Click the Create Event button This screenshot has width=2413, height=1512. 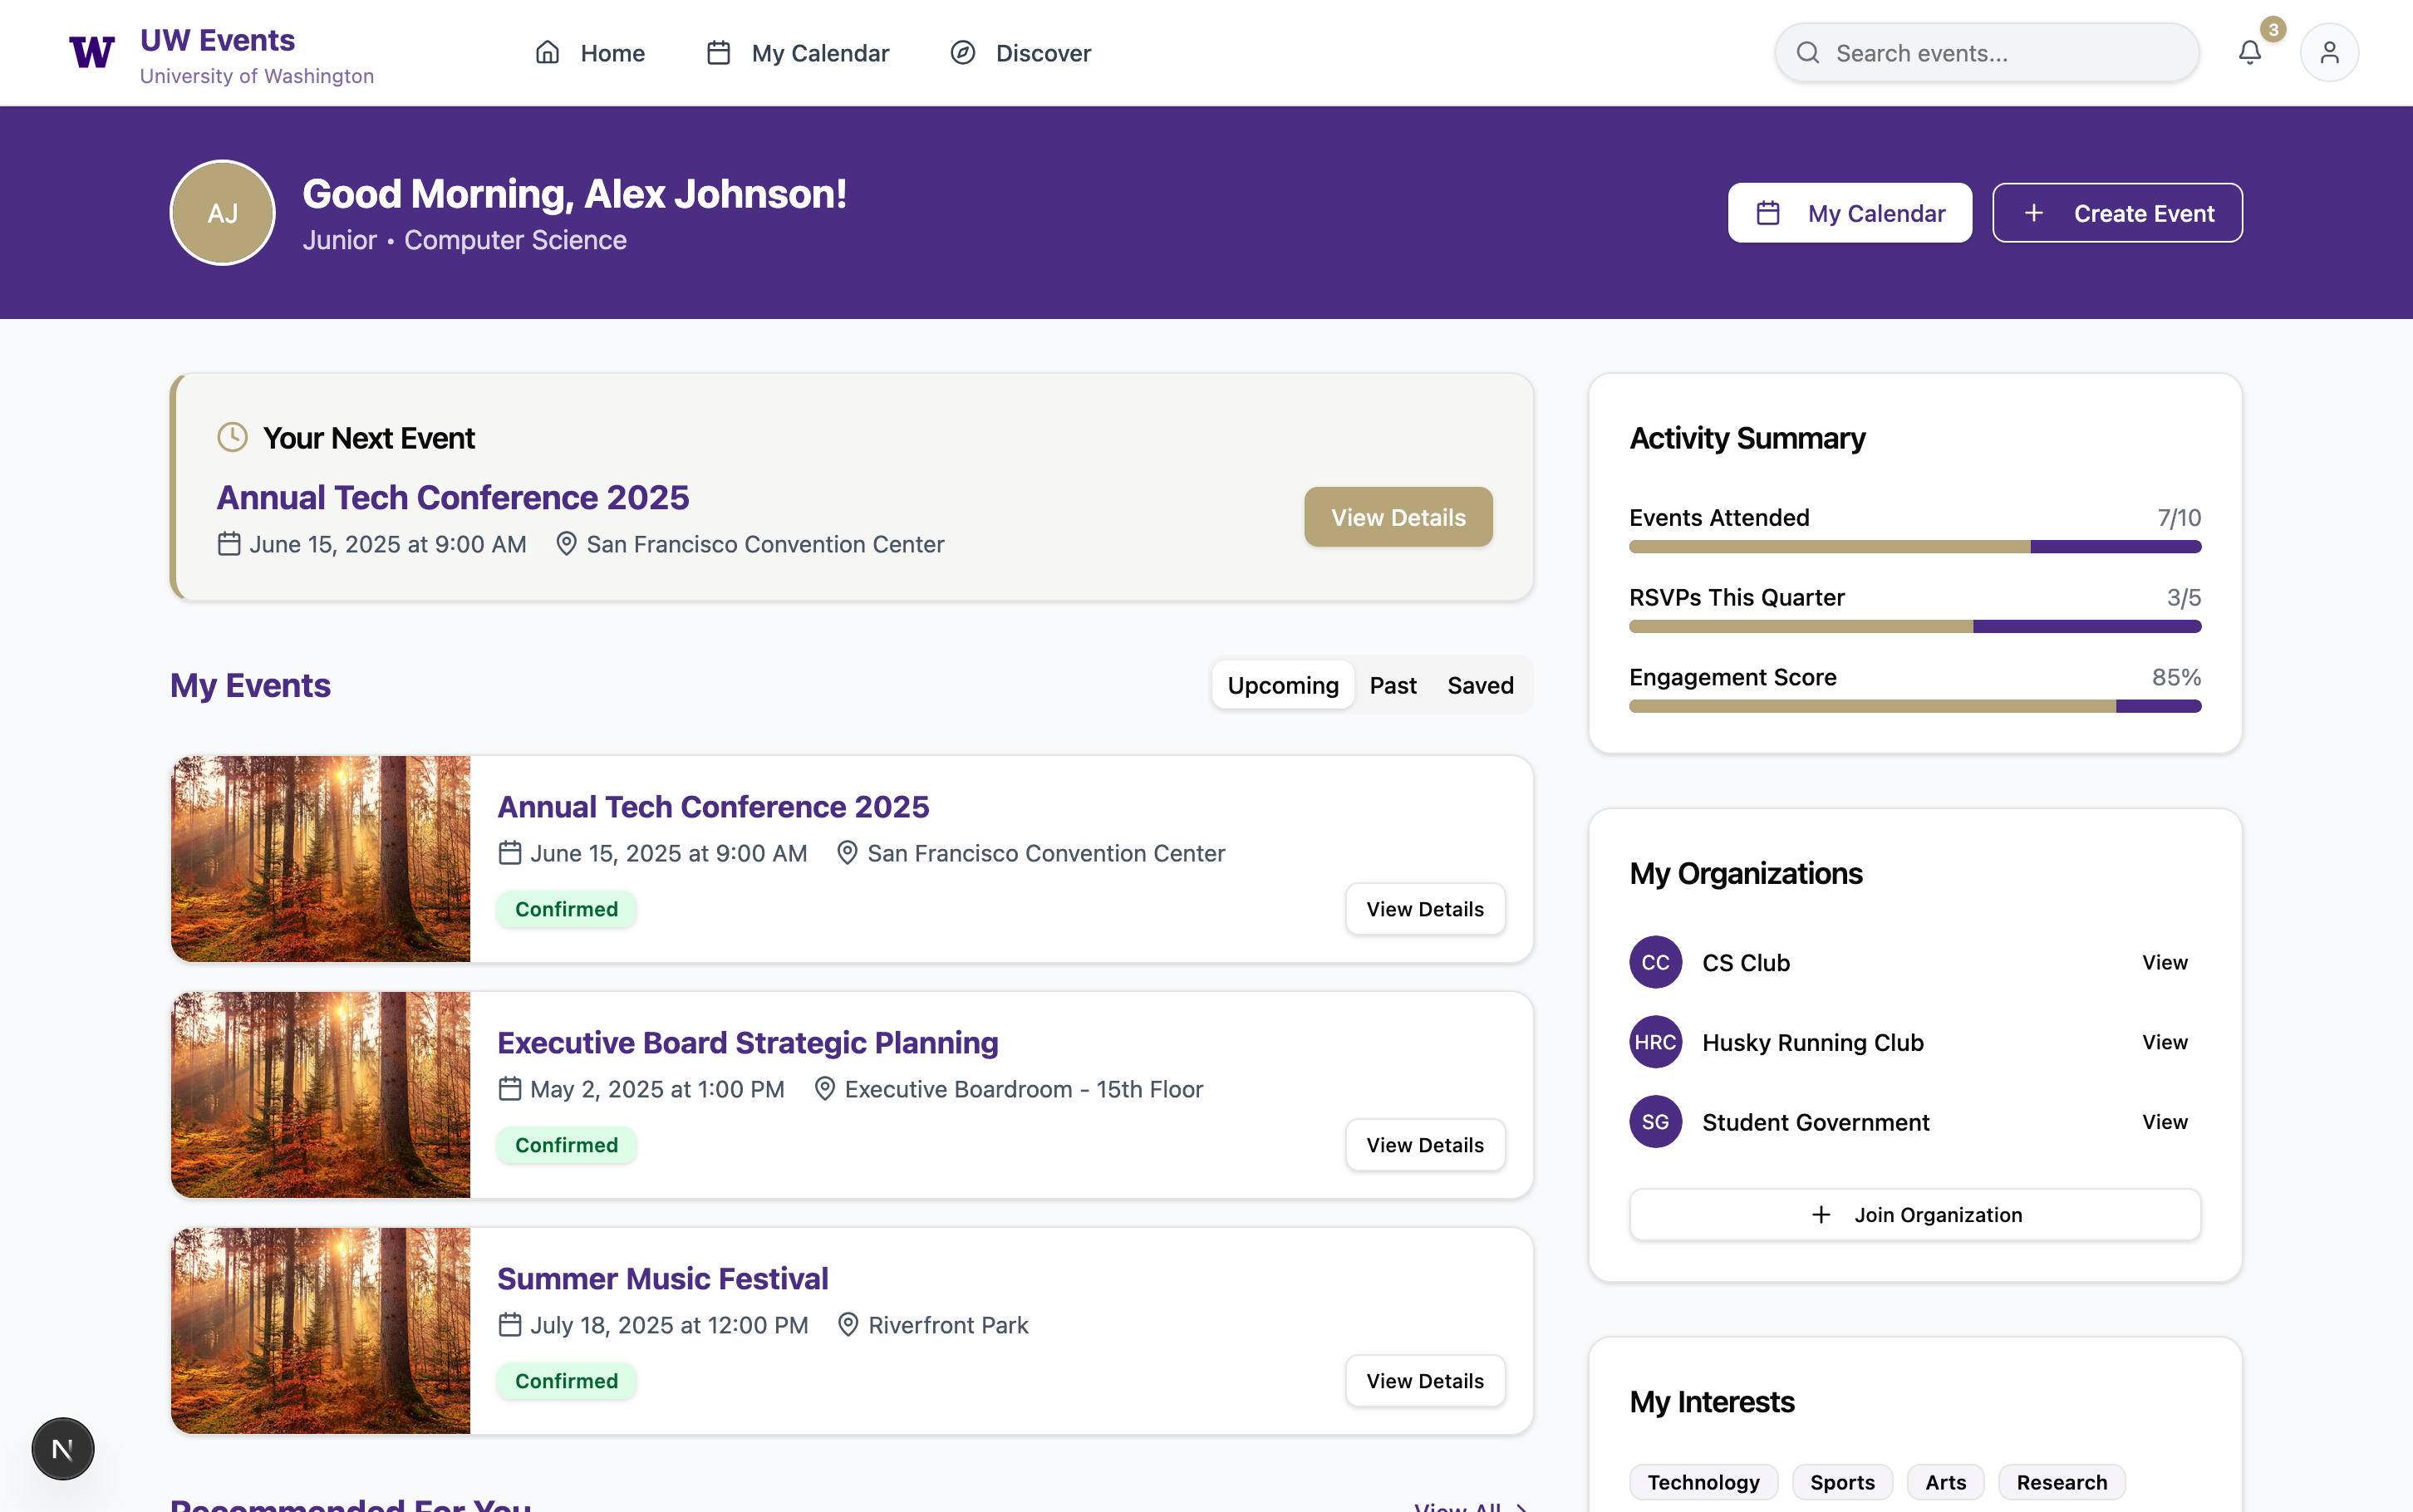pos(2117,213)
